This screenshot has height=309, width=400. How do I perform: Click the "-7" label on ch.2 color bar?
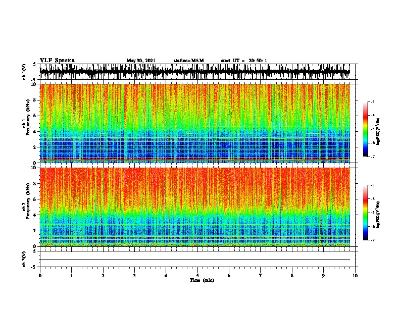pos(373,240)
